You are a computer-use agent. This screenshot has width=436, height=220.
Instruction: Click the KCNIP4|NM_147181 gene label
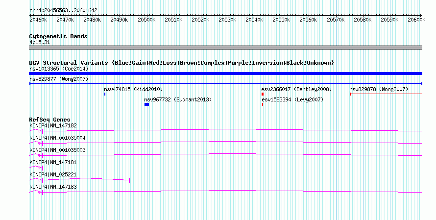coord(53,162)
